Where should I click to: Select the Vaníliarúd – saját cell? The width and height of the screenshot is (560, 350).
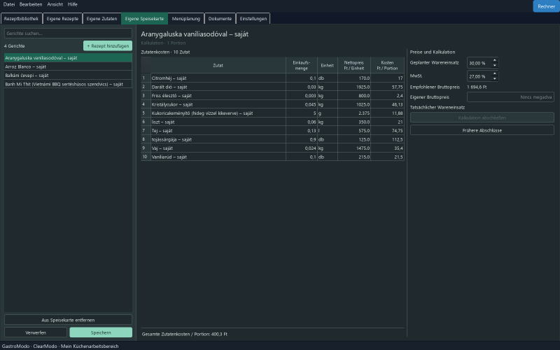(x=218, y=157)
